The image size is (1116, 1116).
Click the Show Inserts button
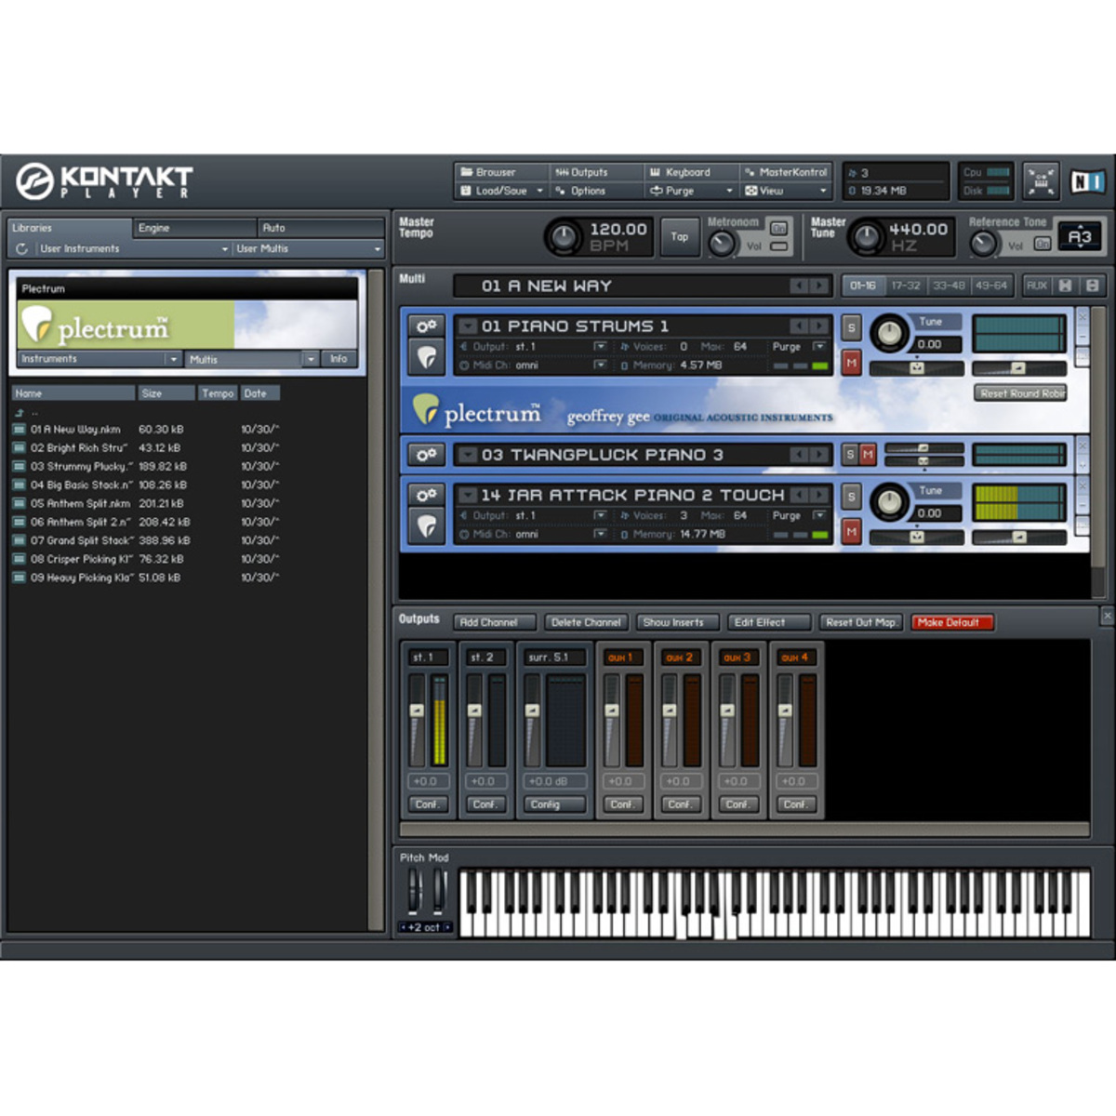[678, 622]
